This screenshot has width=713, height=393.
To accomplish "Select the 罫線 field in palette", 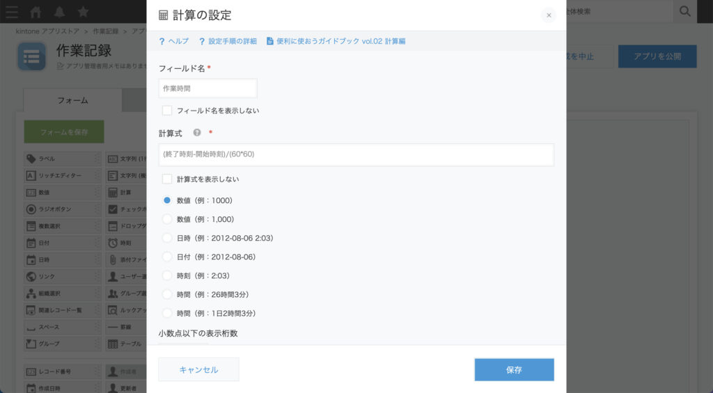I will 126,327.
